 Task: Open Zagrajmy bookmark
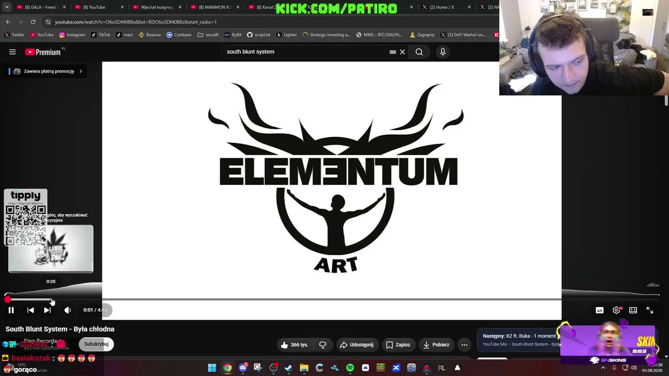coord(422,35)
